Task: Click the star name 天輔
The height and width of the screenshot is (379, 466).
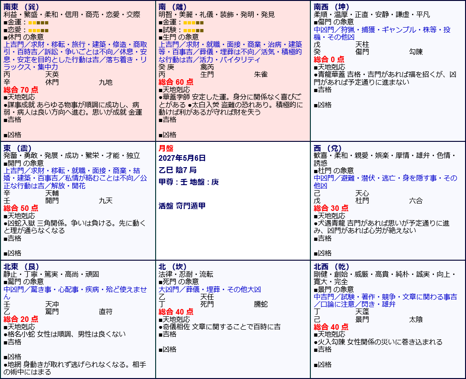Action: pyautogui.click(x=52, y=193)
